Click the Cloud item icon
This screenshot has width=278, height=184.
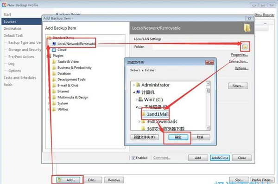coord(54,50)
